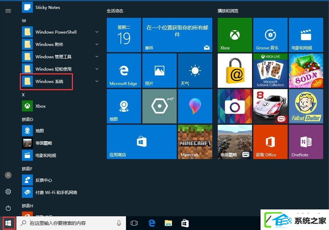Click the W letter group header

point(24,21)
